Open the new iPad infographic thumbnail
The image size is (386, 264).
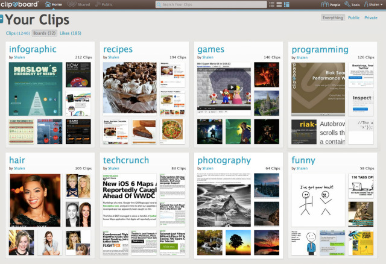coord(78,103)
